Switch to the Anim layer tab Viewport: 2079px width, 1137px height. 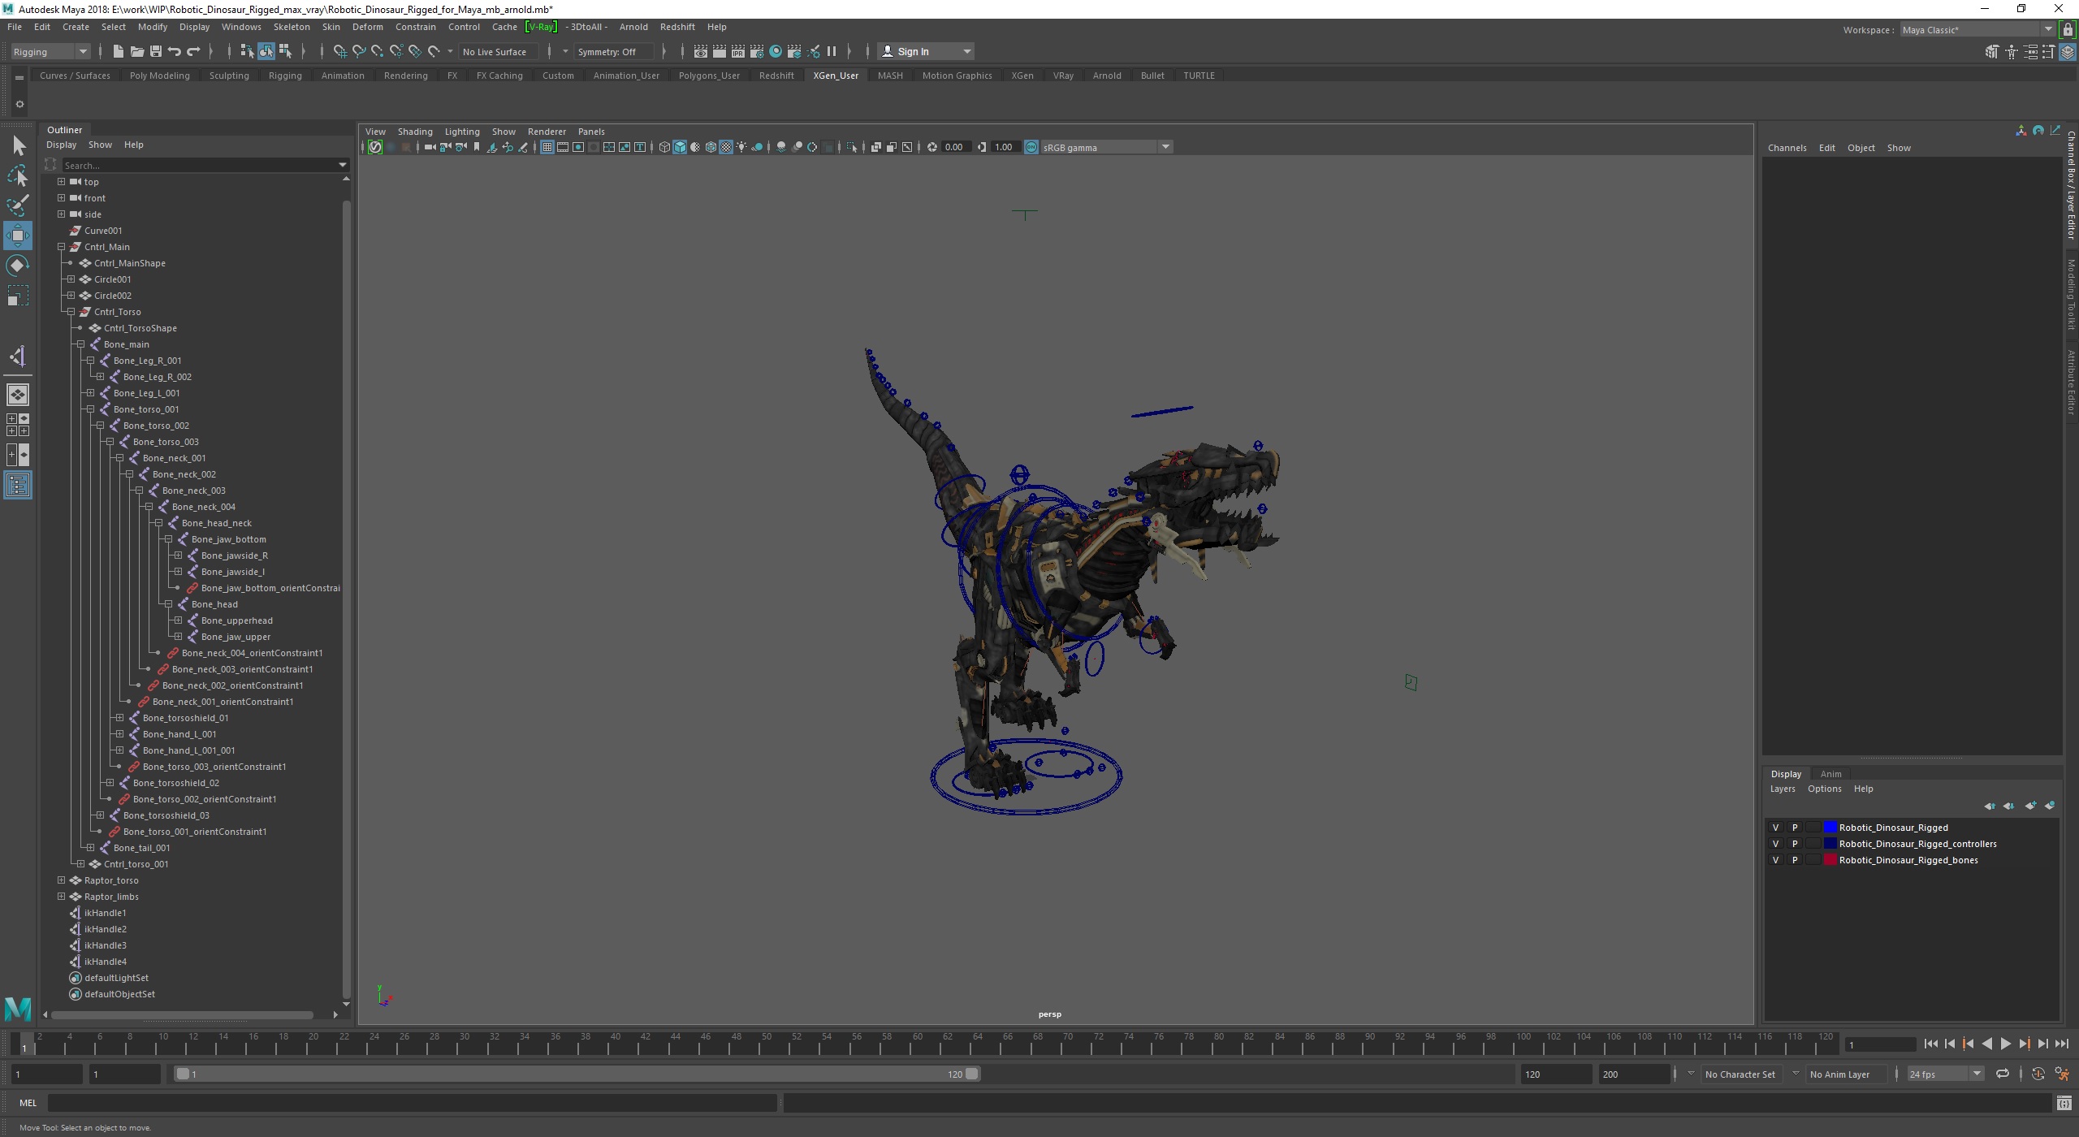point(1830,774)
